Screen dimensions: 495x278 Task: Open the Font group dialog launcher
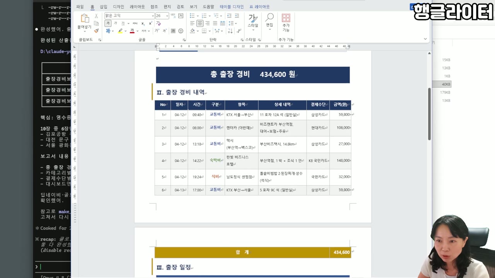tap(184, 40)
